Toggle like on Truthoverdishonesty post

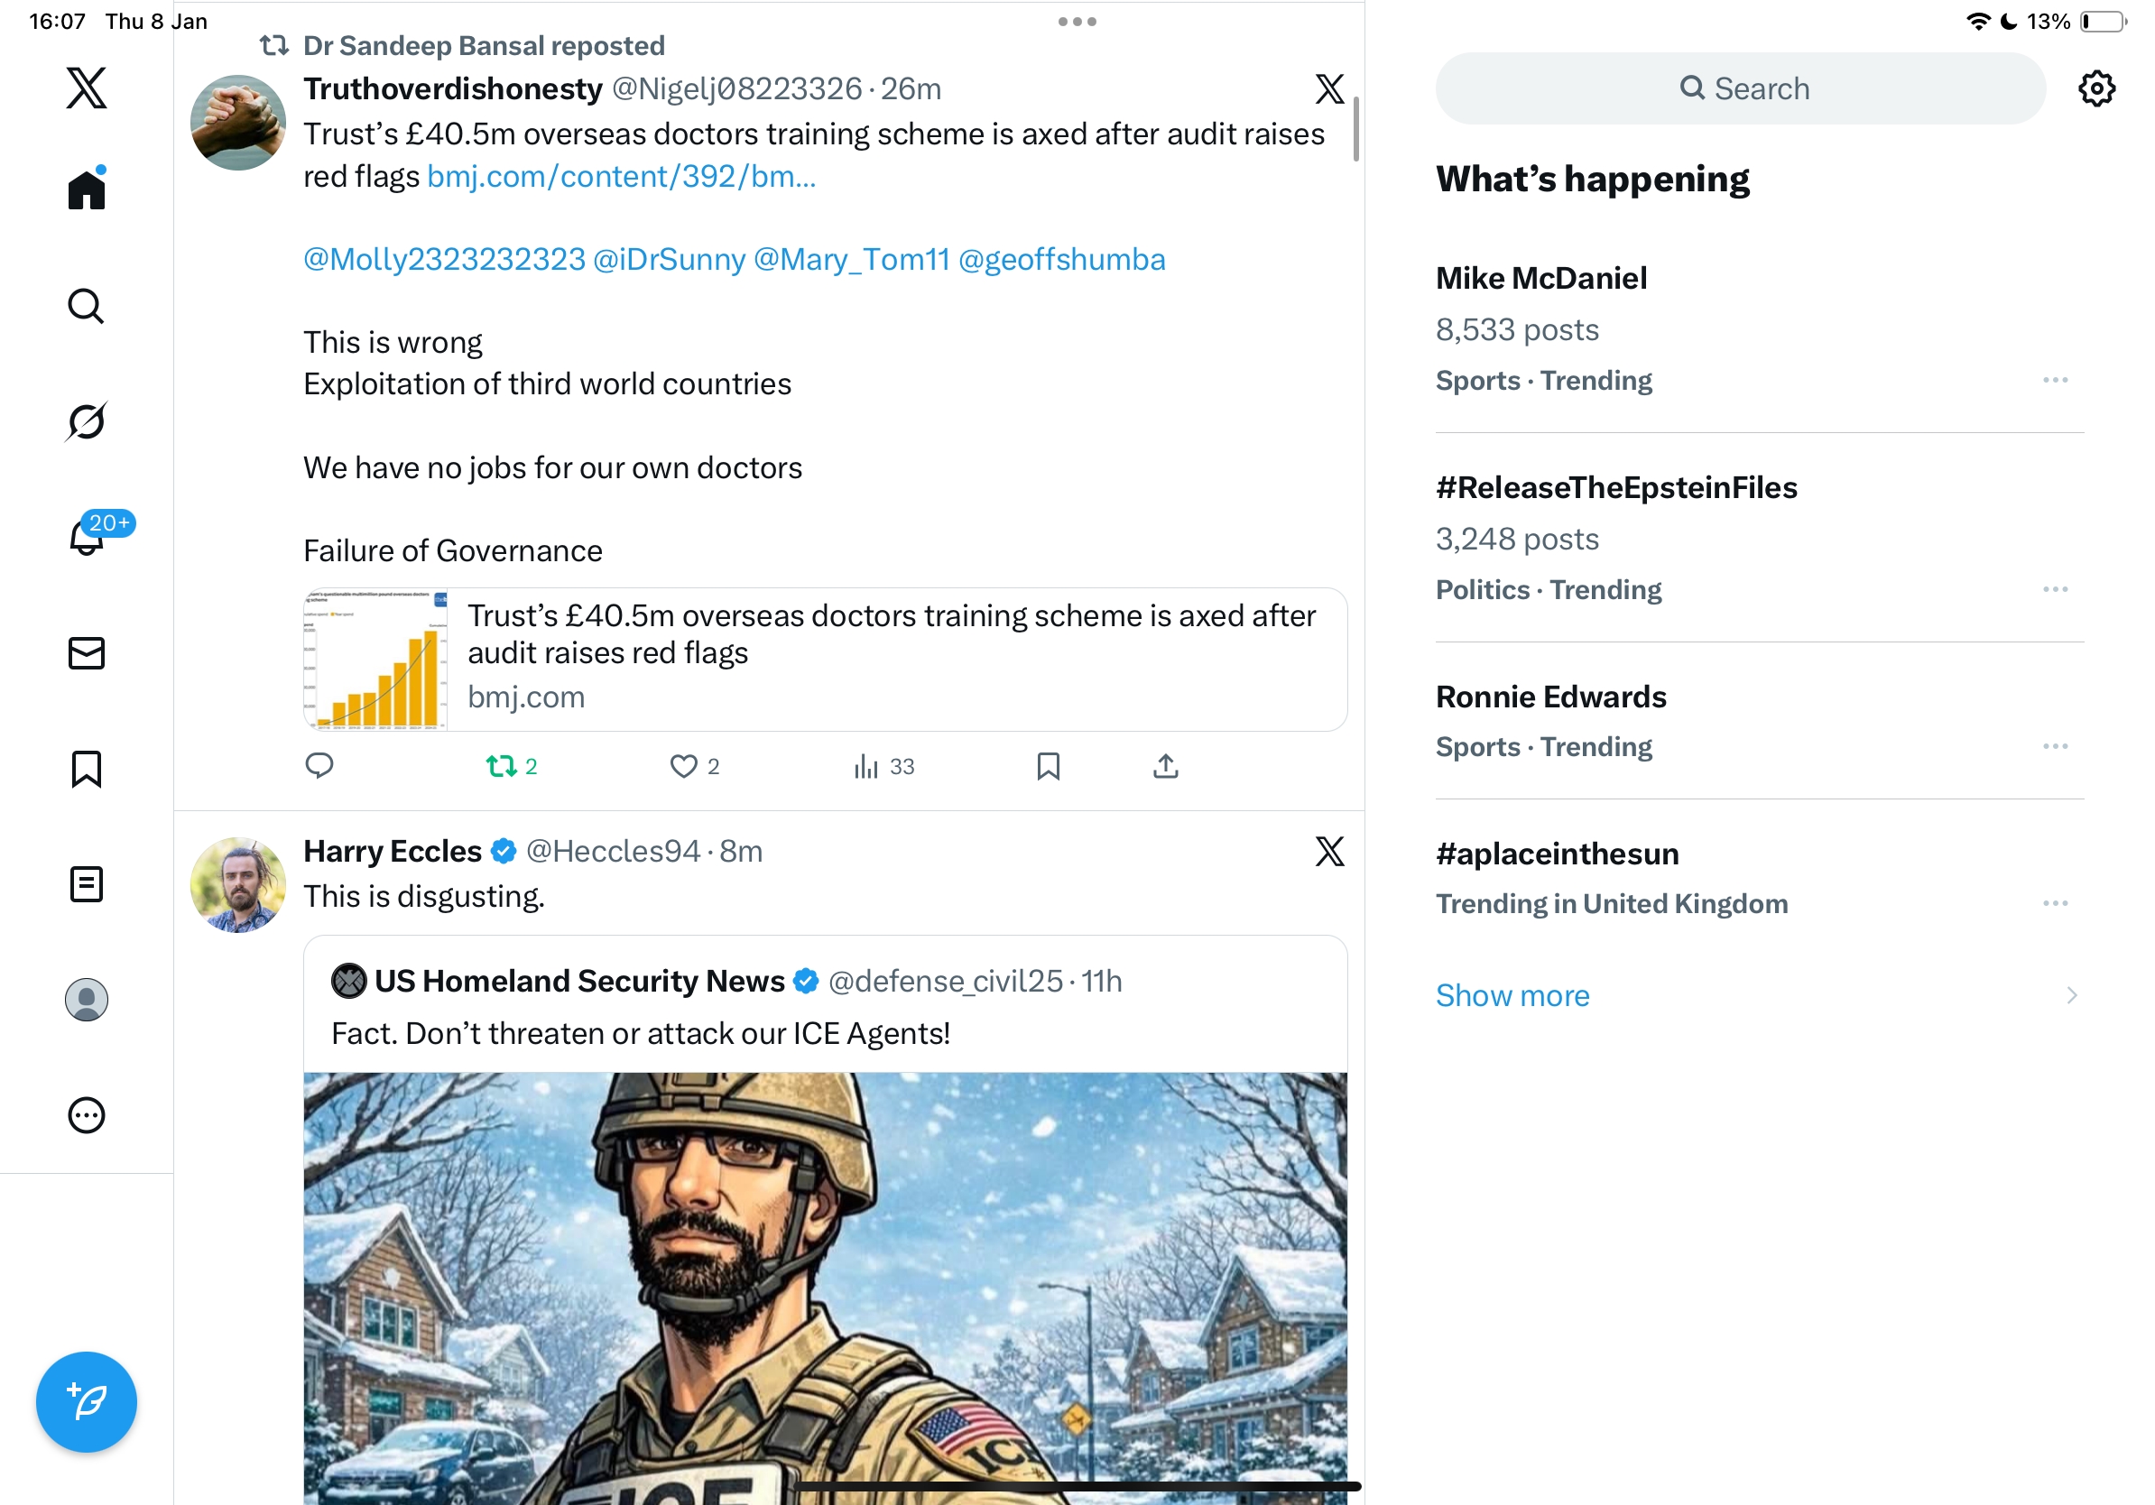click(683, 767)
